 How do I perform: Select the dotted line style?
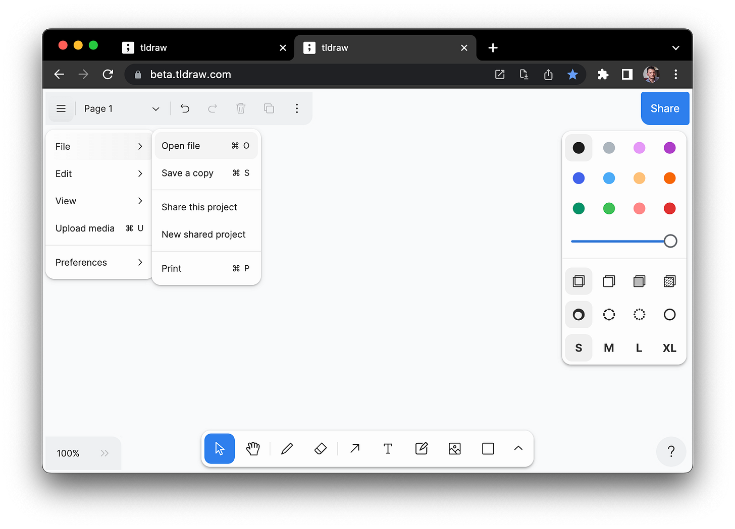pyautogui.click(x=639, y=315)
